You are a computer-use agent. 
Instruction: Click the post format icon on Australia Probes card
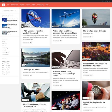tap(60, 67)
